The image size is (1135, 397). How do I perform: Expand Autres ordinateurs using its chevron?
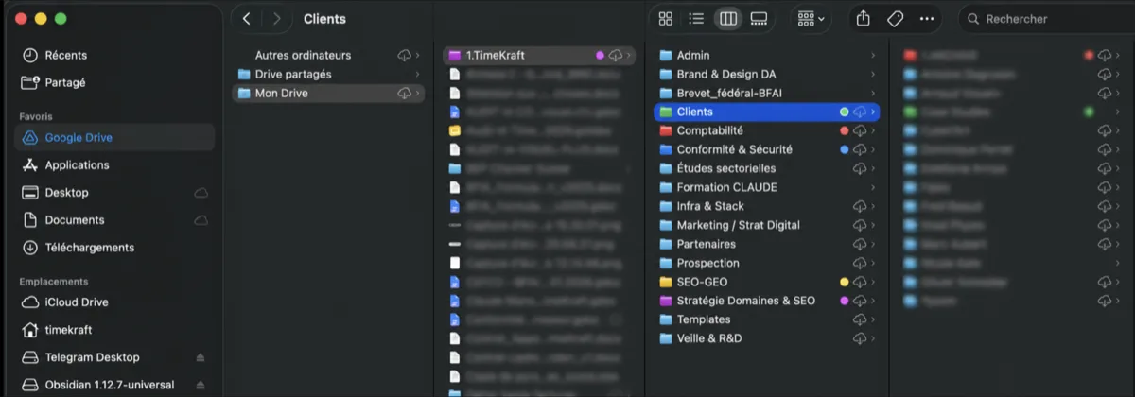[417, 56]
